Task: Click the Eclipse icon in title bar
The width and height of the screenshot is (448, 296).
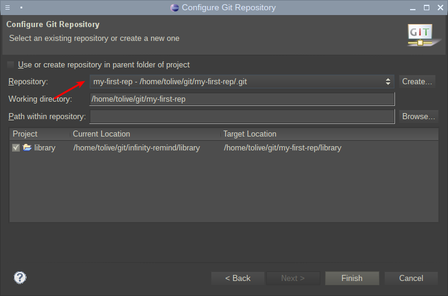Action: tap(175, 8)
